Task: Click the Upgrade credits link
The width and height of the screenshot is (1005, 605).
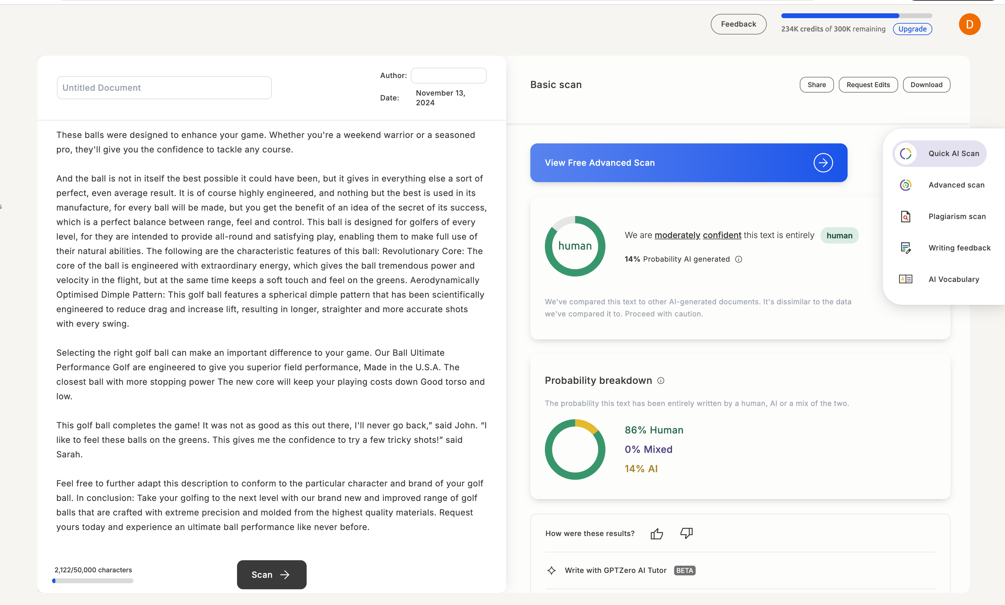Action: pos(912,29)
